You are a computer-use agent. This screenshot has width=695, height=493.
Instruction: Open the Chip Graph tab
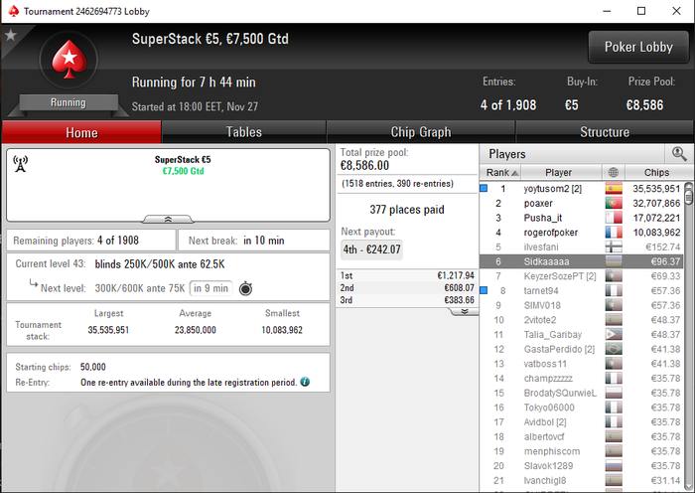click(x=421, y=132)
